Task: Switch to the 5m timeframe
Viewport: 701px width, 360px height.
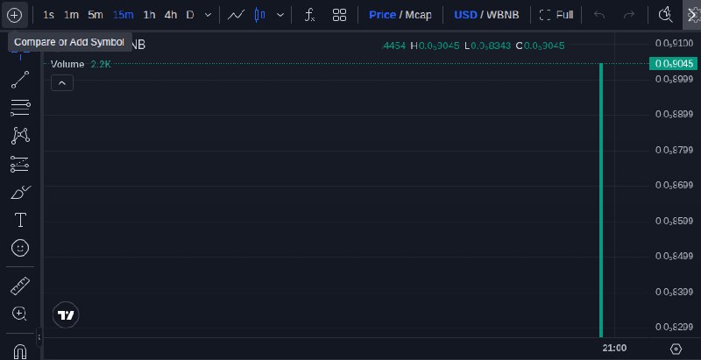Action: tap(96, 15)
